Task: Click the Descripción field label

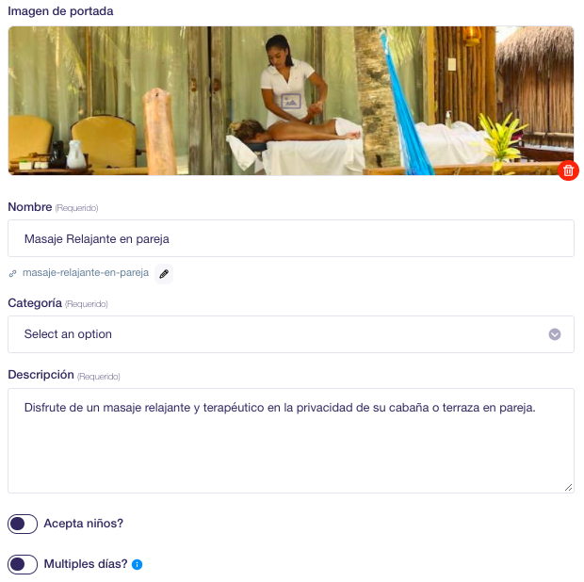Action: (x=41, y=375)
